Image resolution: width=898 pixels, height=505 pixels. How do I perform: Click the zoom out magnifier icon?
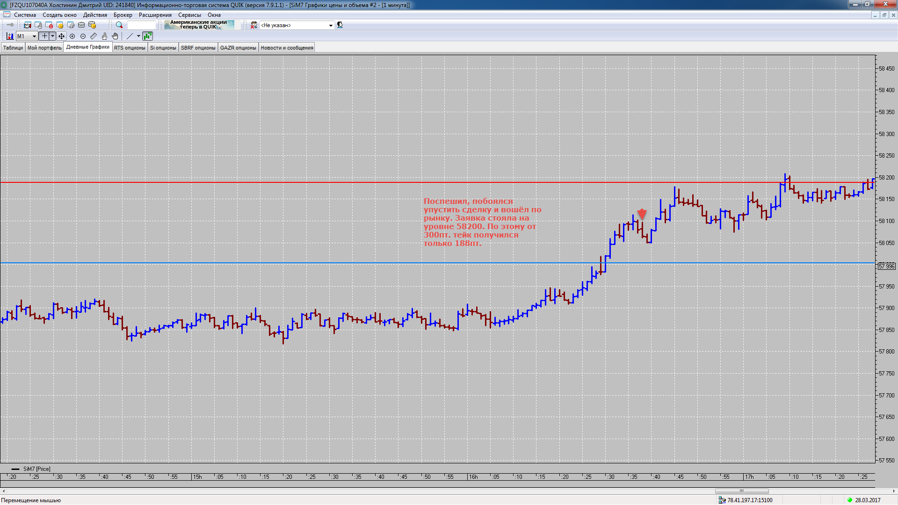(x=83, y=36)
